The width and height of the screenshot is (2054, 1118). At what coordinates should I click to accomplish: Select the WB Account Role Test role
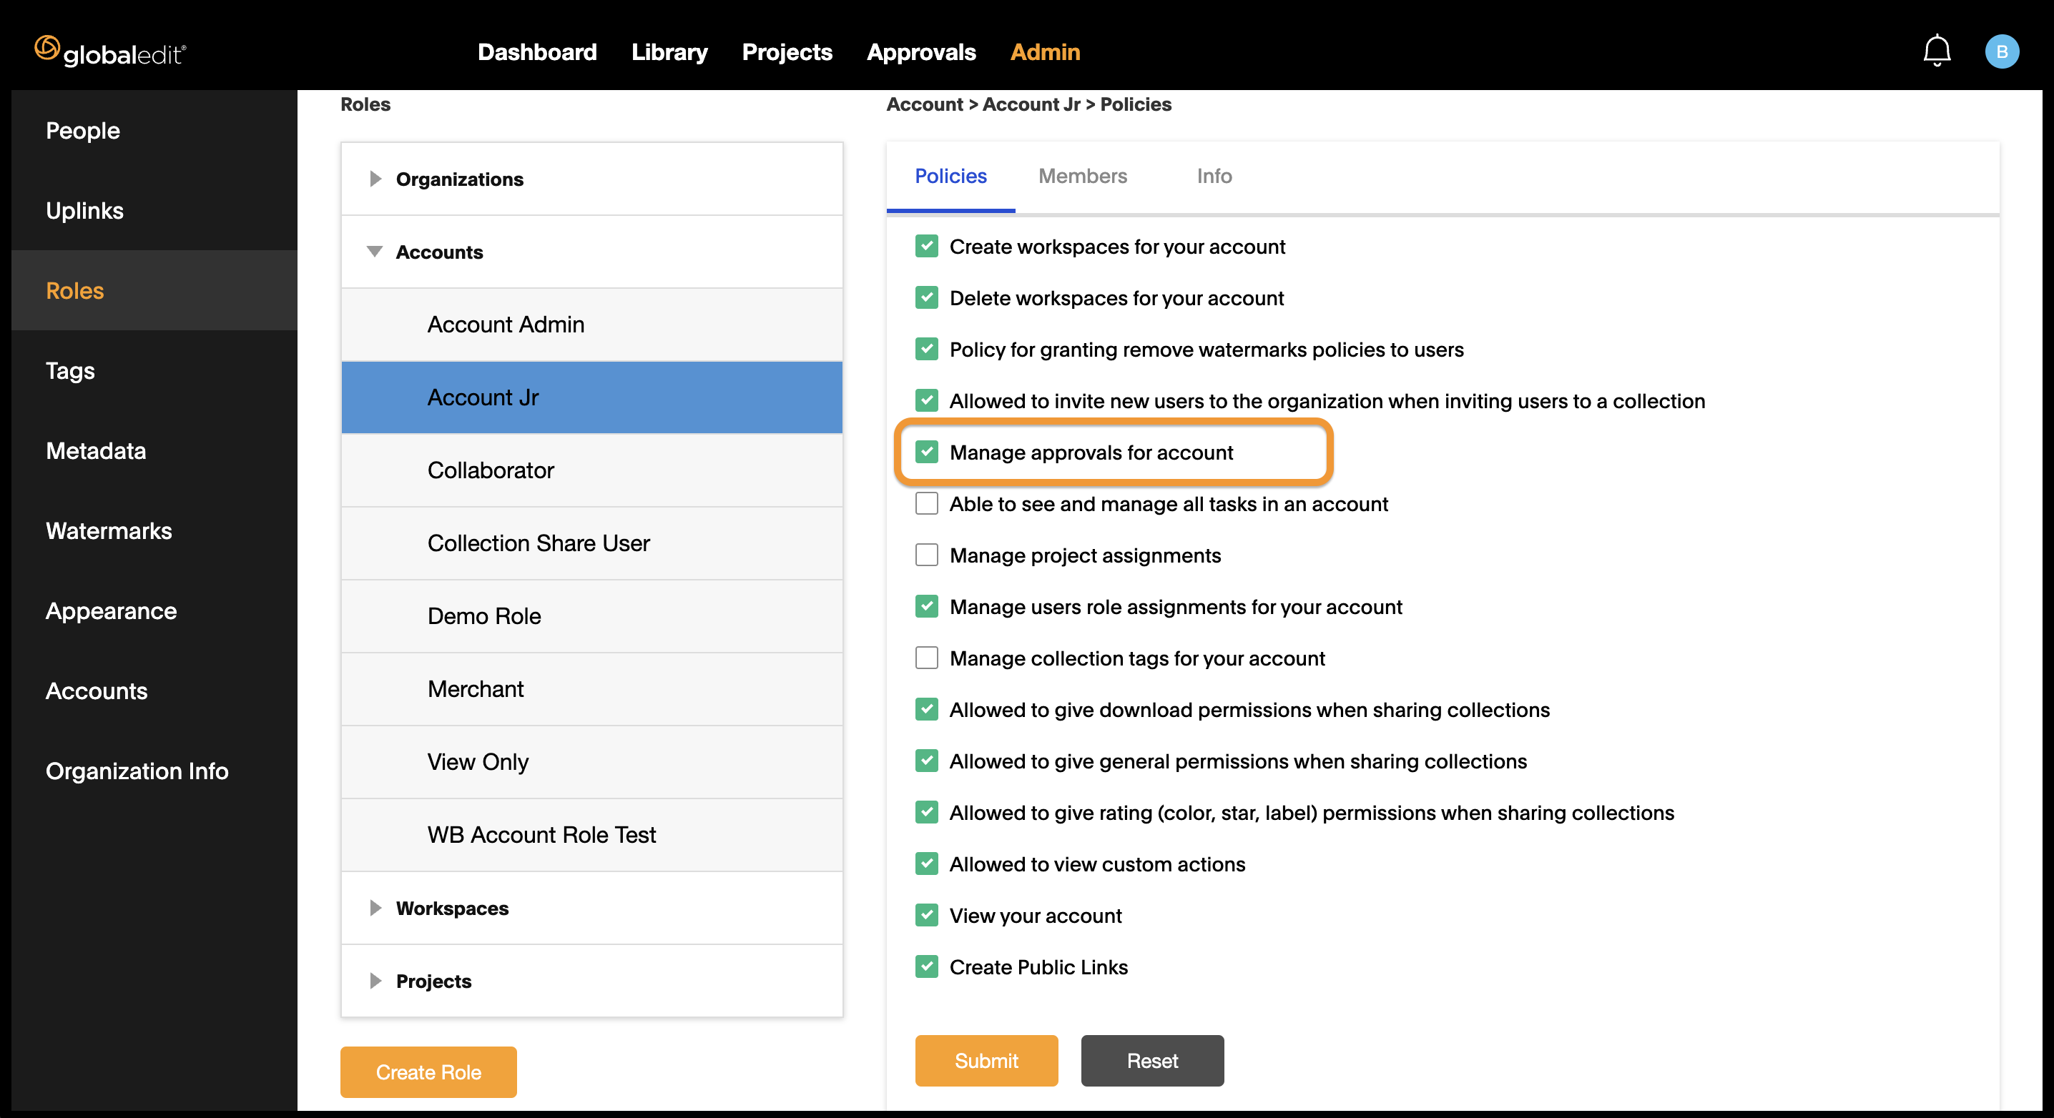pos(591,835)
